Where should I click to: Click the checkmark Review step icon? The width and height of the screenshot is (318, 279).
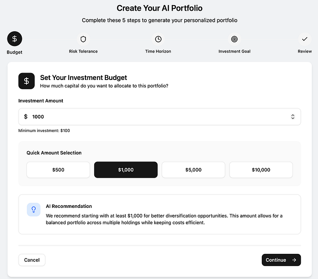point(305,39)
